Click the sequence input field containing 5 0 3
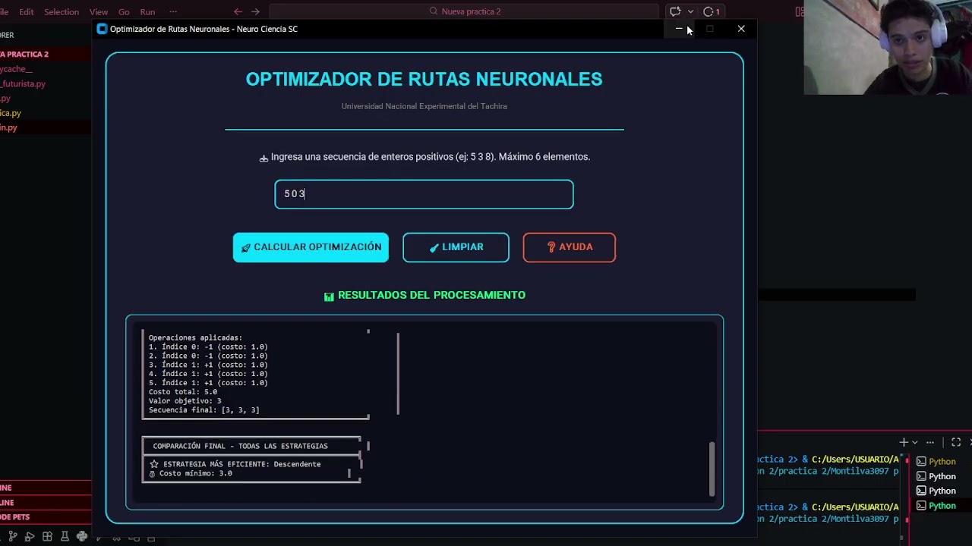 tap(424, 194)
